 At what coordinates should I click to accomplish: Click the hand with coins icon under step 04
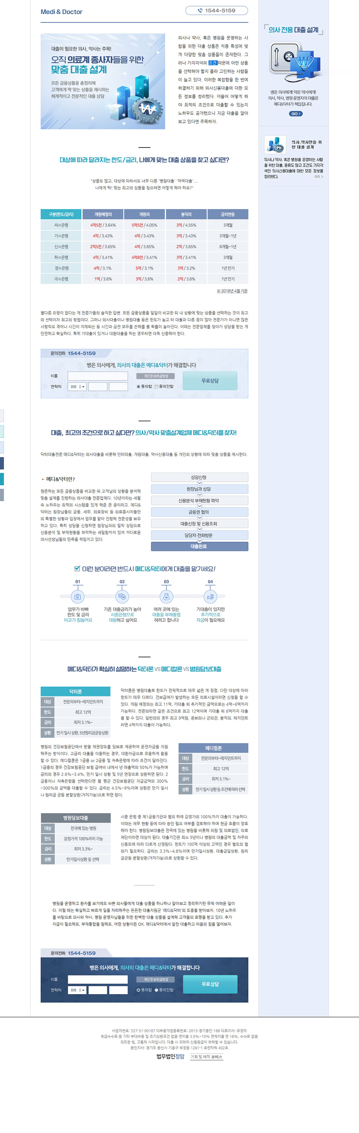point(210,597)
